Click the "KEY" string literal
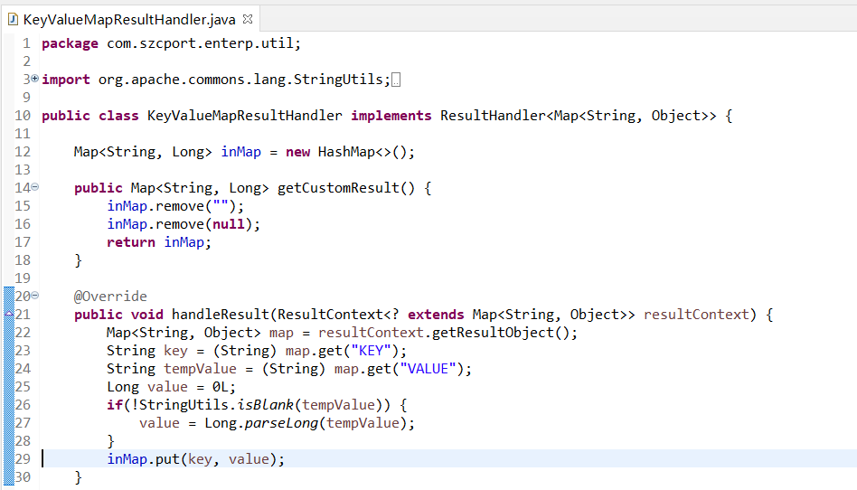Screen dimensions: 857x490 coord(372,351)
